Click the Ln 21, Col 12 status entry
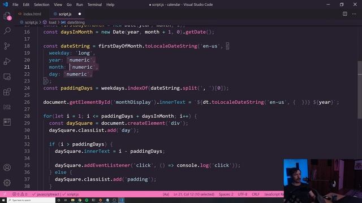 pyautogui.click(x=194, y=194)
